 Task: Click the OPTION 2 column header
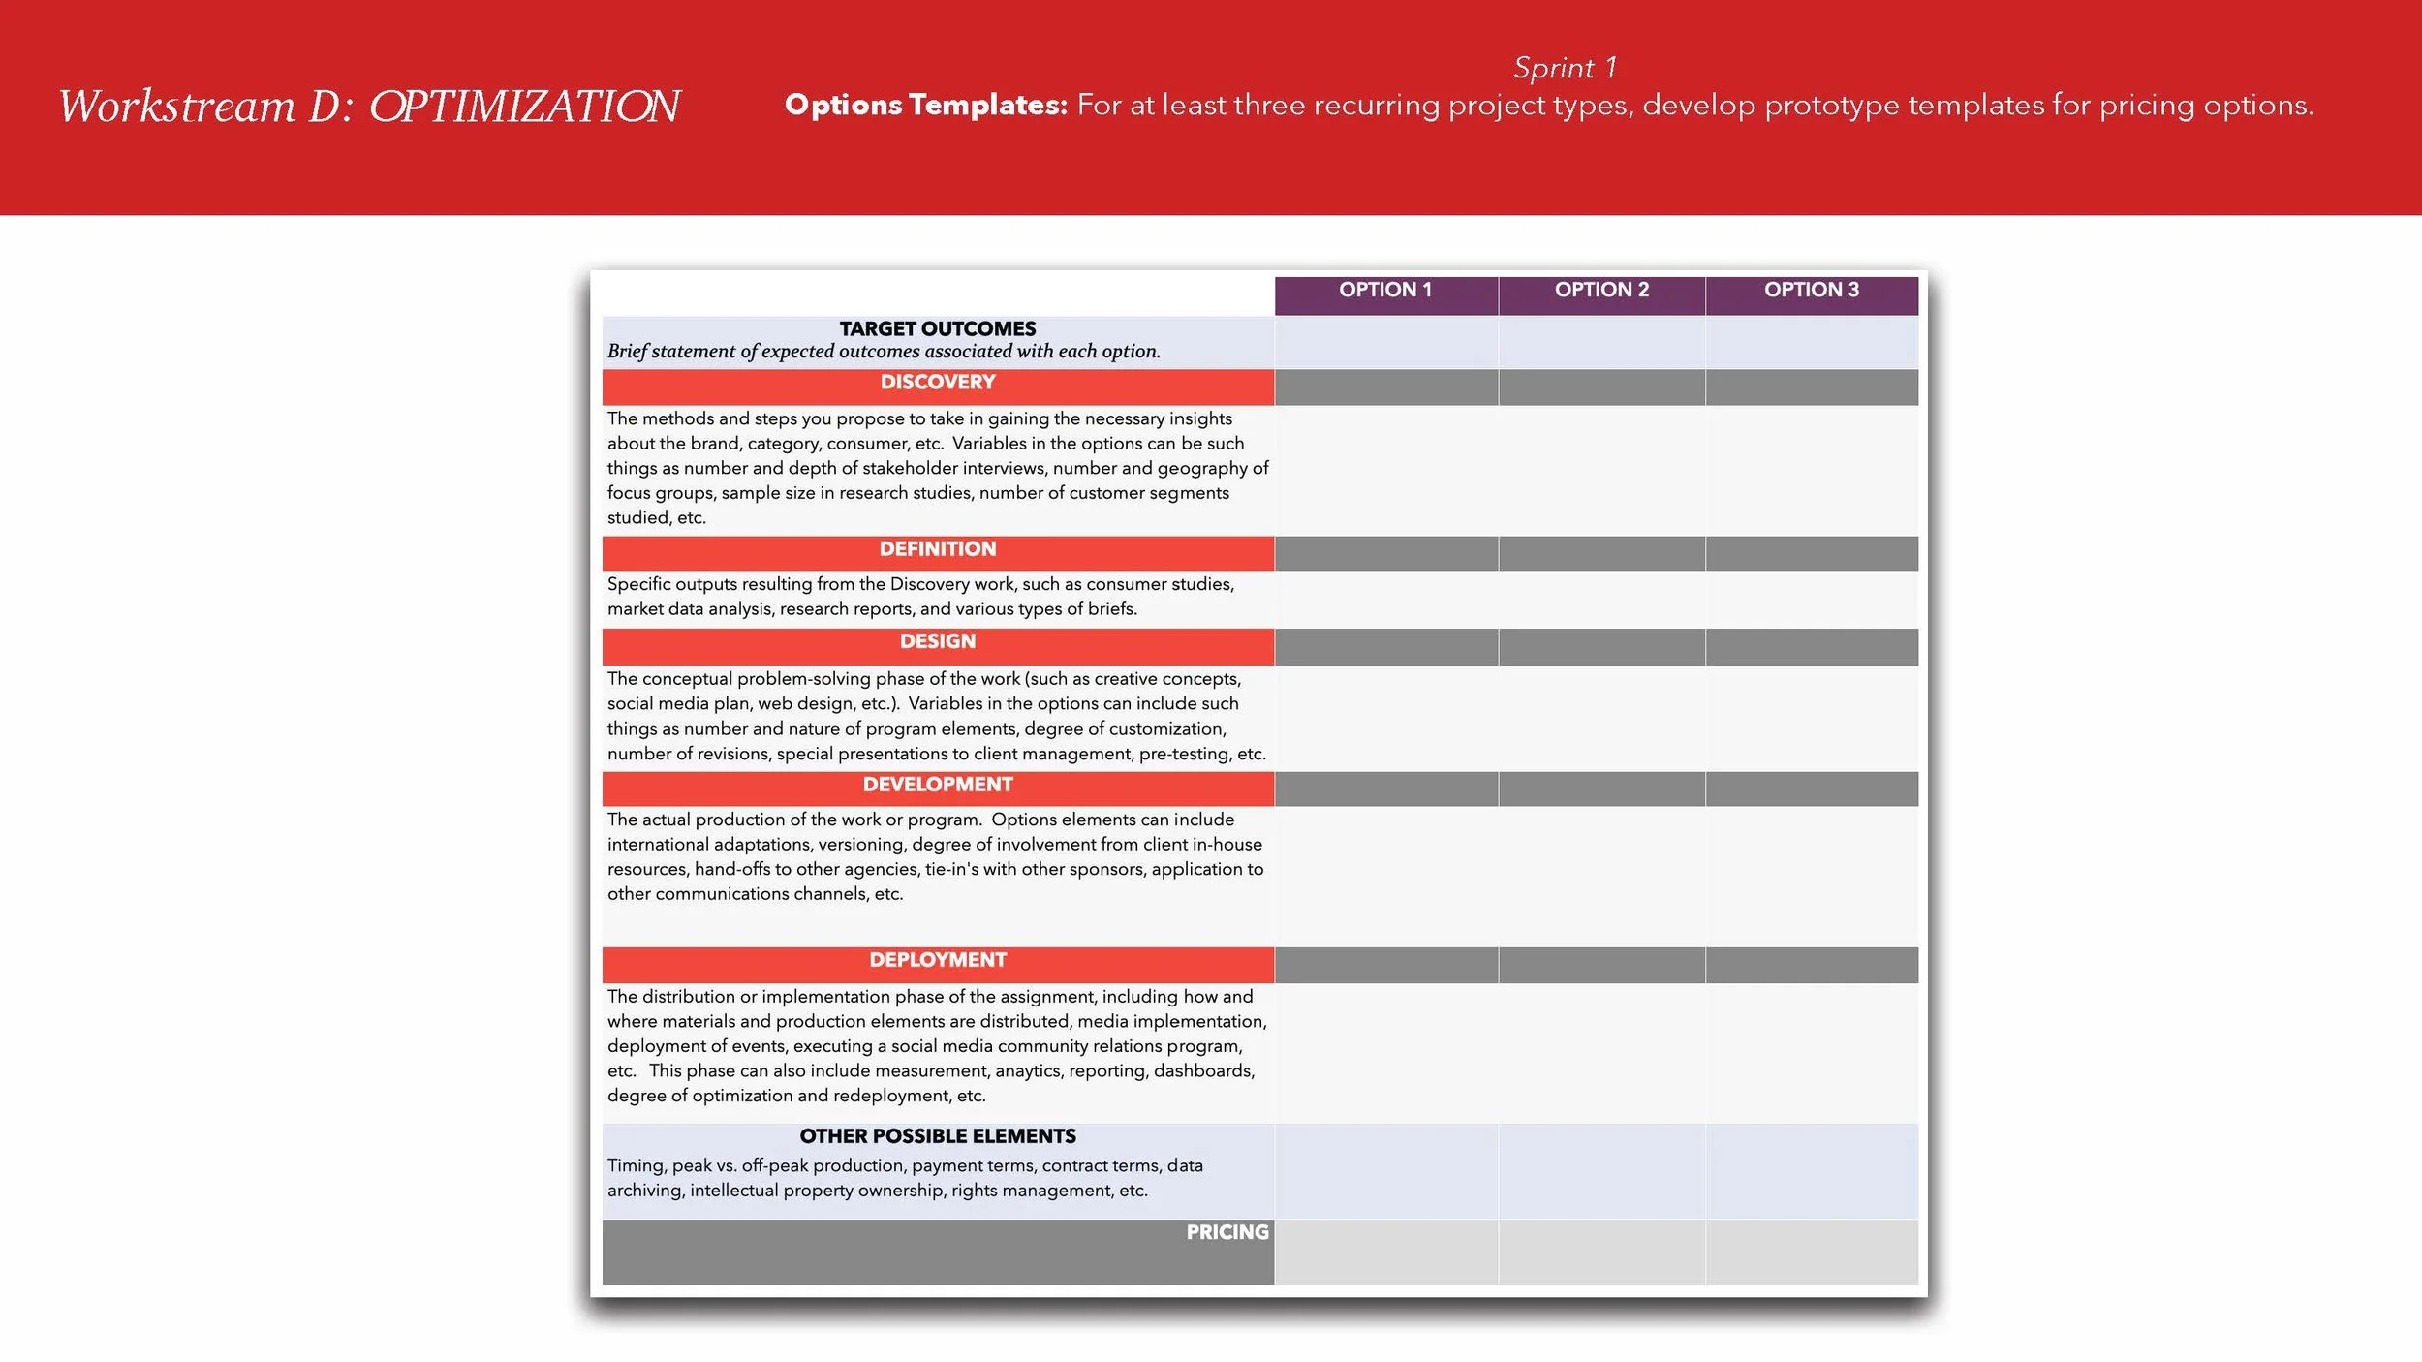[1600, 290]
